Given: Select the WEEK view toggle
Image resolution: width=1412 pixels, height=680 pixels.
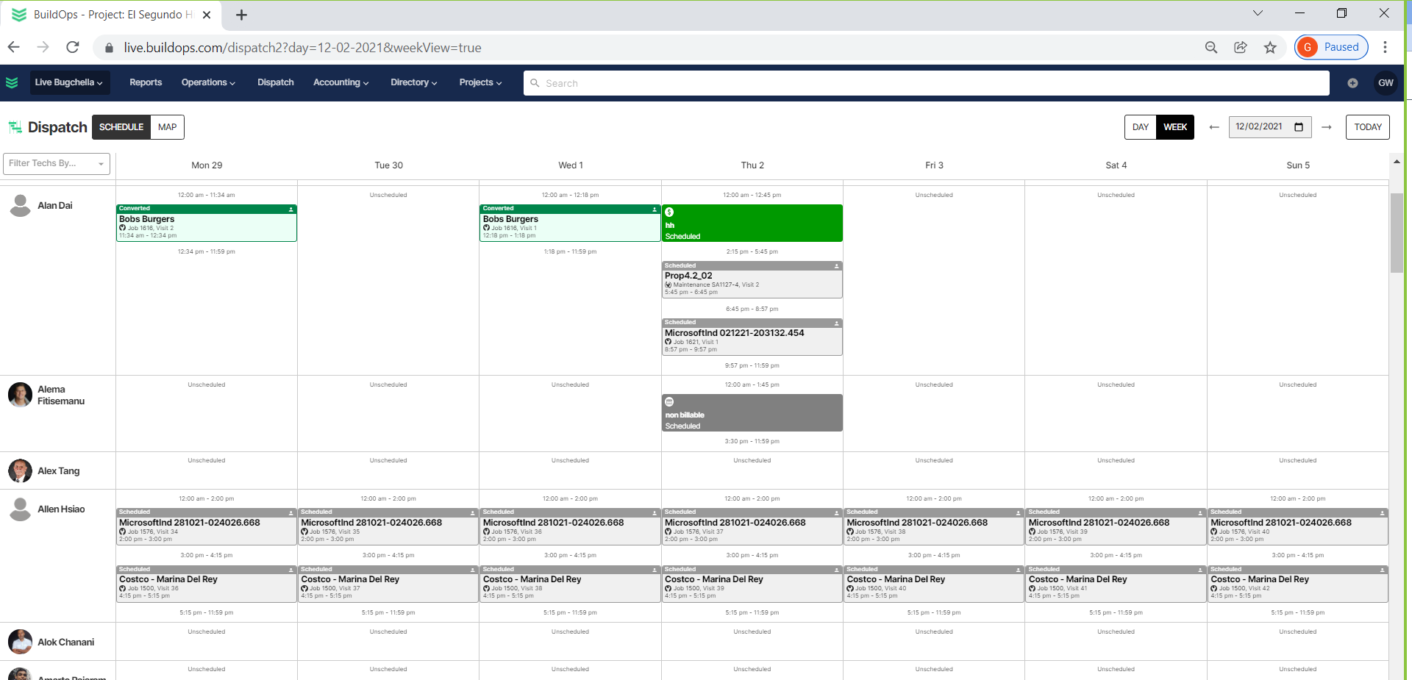Looking at the screenshot, I should tap(1174, 127).
